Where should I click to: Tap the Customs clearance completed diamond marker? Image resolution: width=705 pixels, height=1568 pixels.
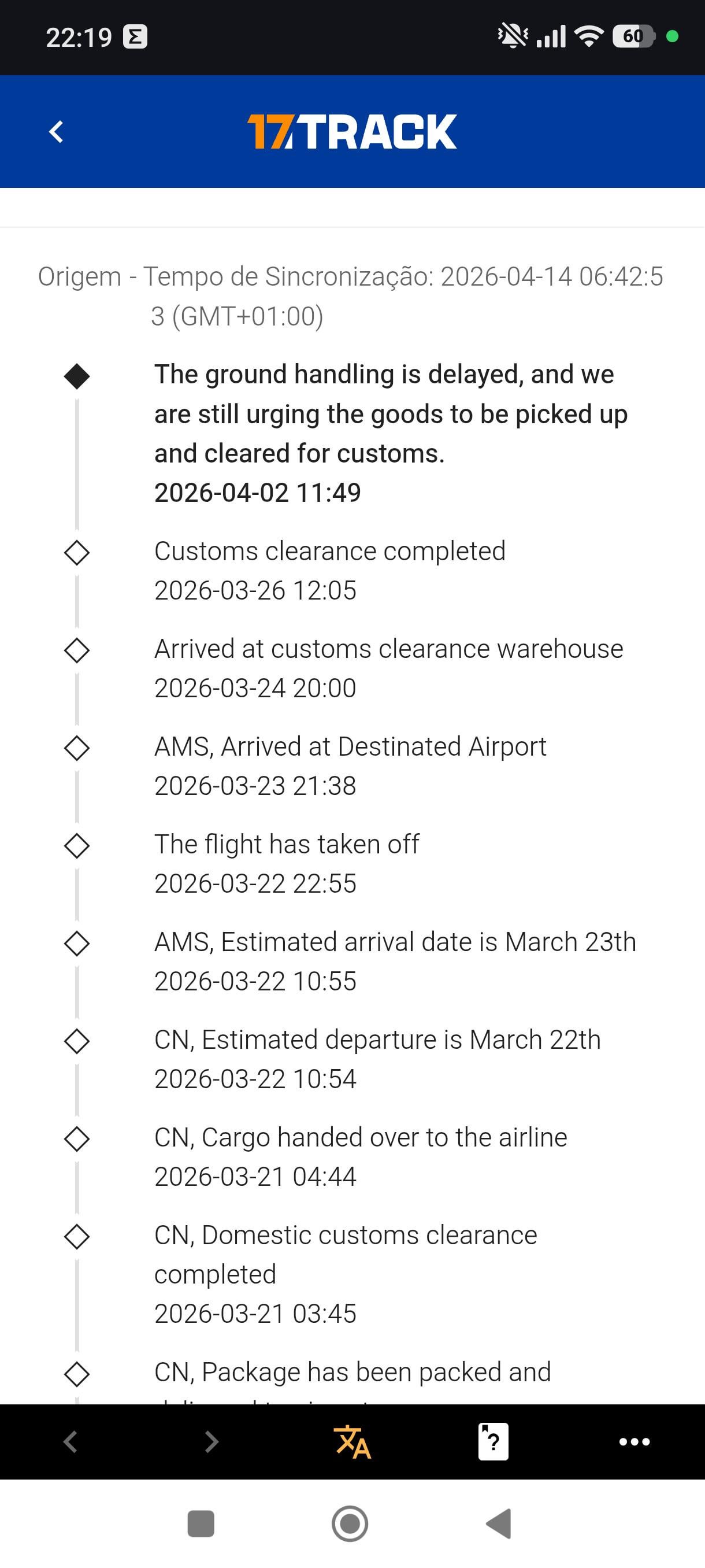coord(77,553)
